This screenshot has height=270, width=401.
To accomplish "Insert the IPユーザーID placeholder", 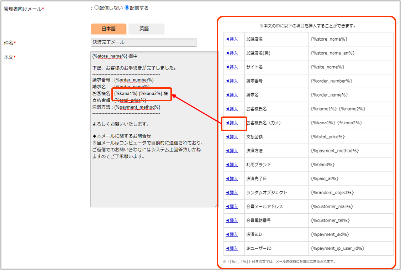I will (x=232, y=248).
